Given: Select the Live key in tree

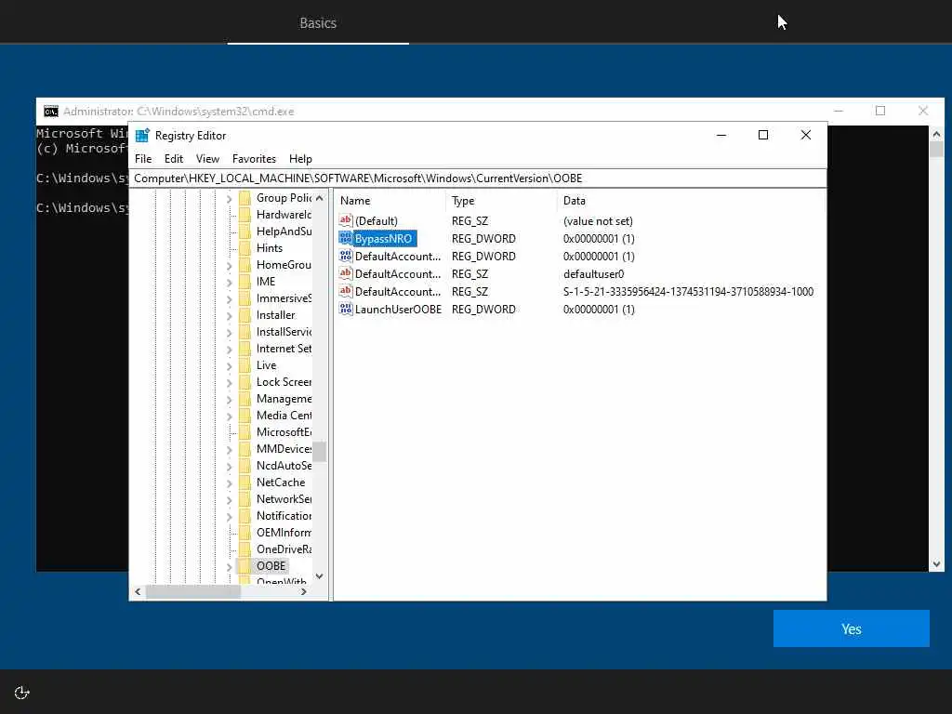Looking at the screenshot, I should (266, 364).
